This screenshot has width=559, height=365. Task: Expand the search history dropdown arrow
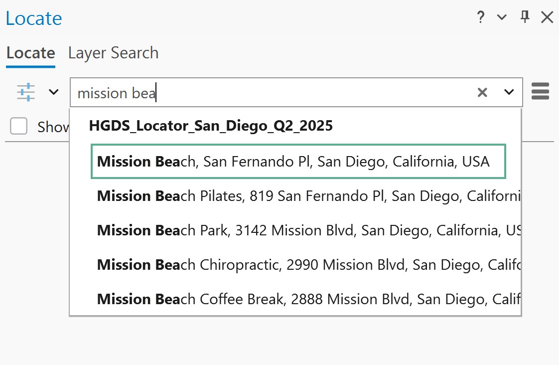point(509,92)
